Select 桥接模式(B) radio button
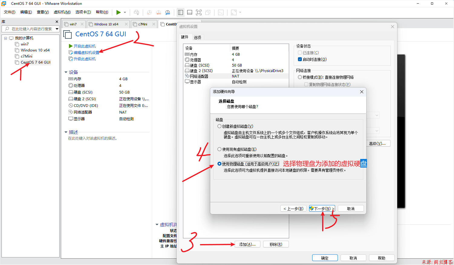The height and width of the screenshot is (265, 454). (300, 77)
